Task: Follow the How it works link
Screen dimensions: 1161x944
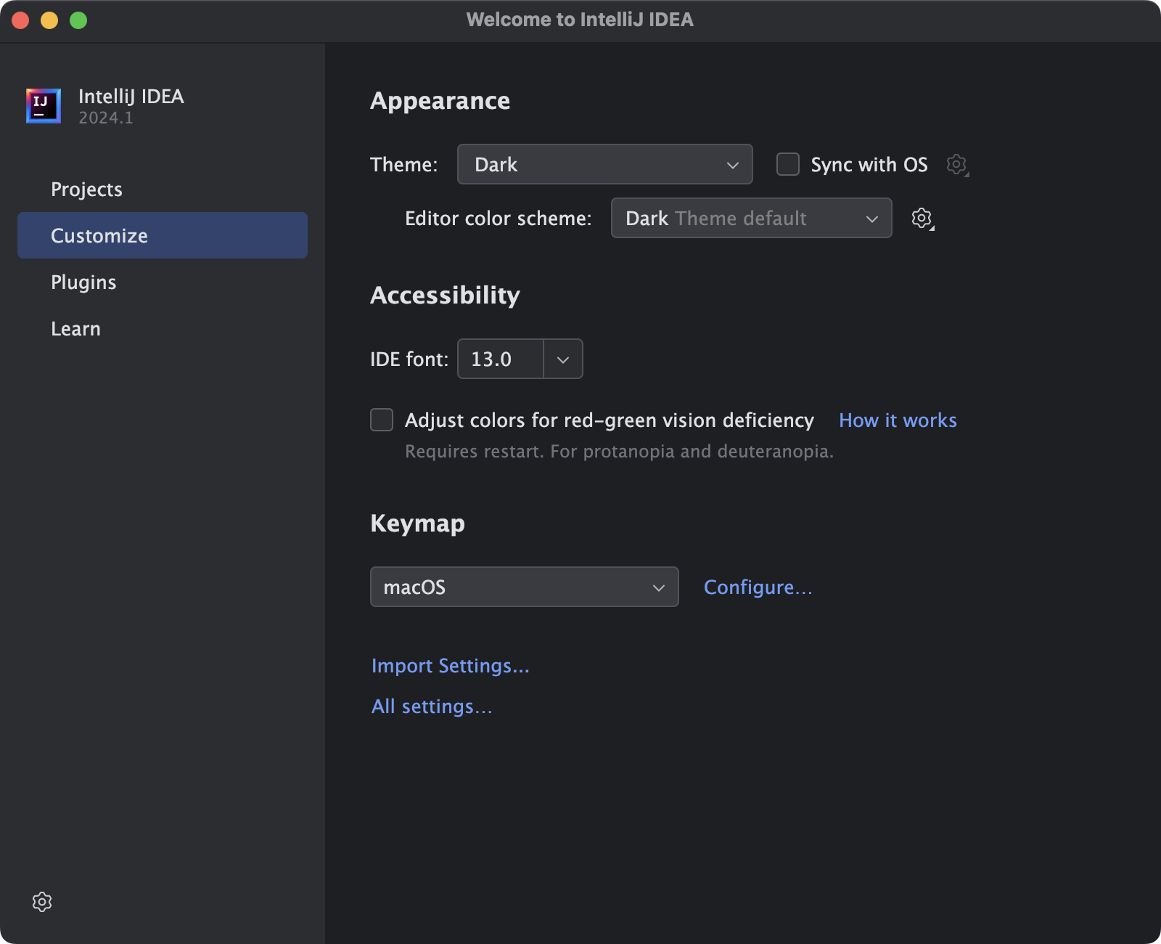Action: (898, 420)
